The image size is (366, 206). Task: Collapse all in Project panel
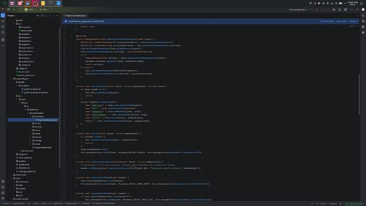coord(50,15)
